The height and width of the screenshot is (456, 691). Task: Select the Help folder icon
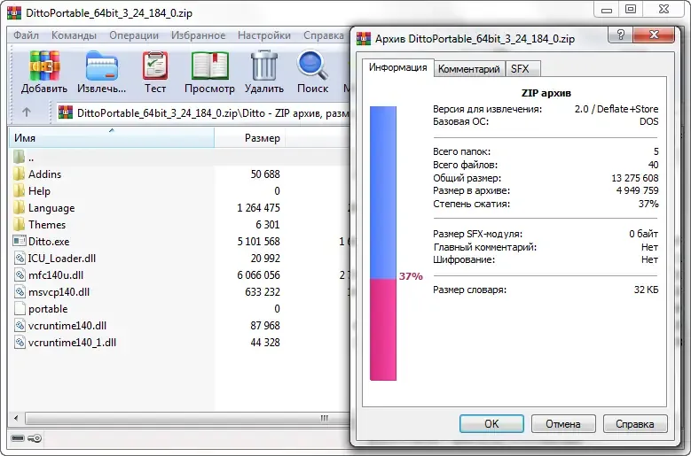[x=19, y=191]
